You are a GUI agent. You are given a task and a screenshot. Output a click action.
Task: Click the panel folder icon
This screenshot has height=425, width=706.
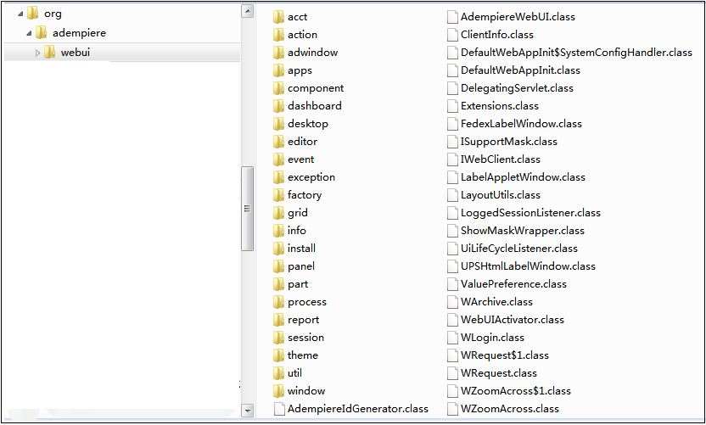point(278,266)
